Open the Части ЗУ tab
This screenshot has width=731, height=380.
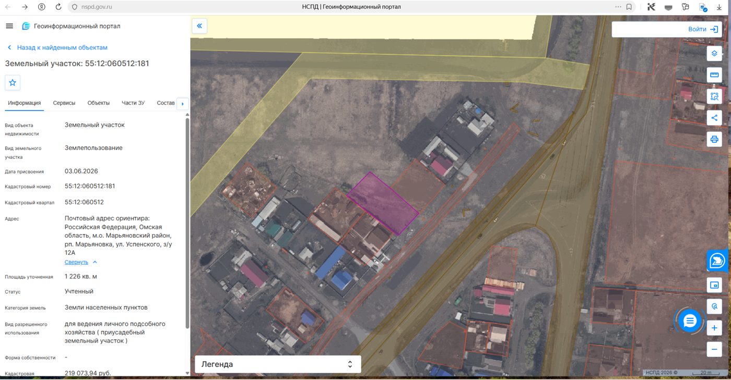(133, 103)
